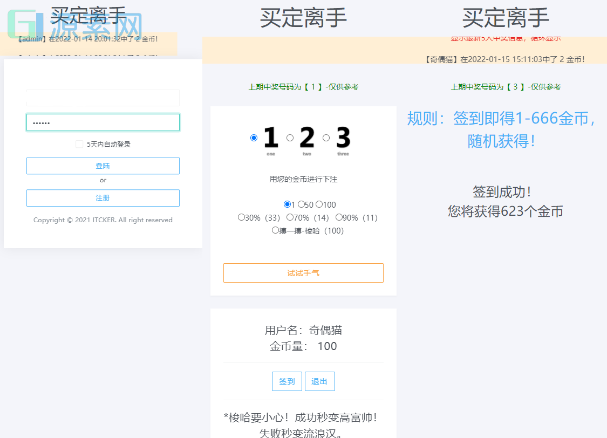Select number 1 betting radio button

pyautogui.click(x=254, y=138)
